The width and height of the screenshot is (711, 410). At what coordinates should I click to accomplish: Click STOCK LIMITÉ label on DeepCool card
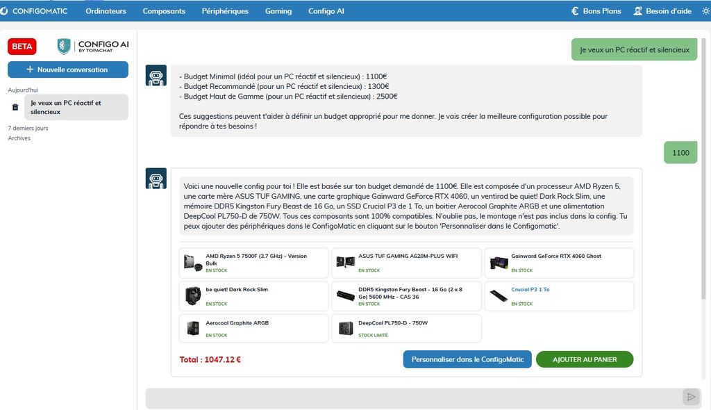(x=373, y=335)
